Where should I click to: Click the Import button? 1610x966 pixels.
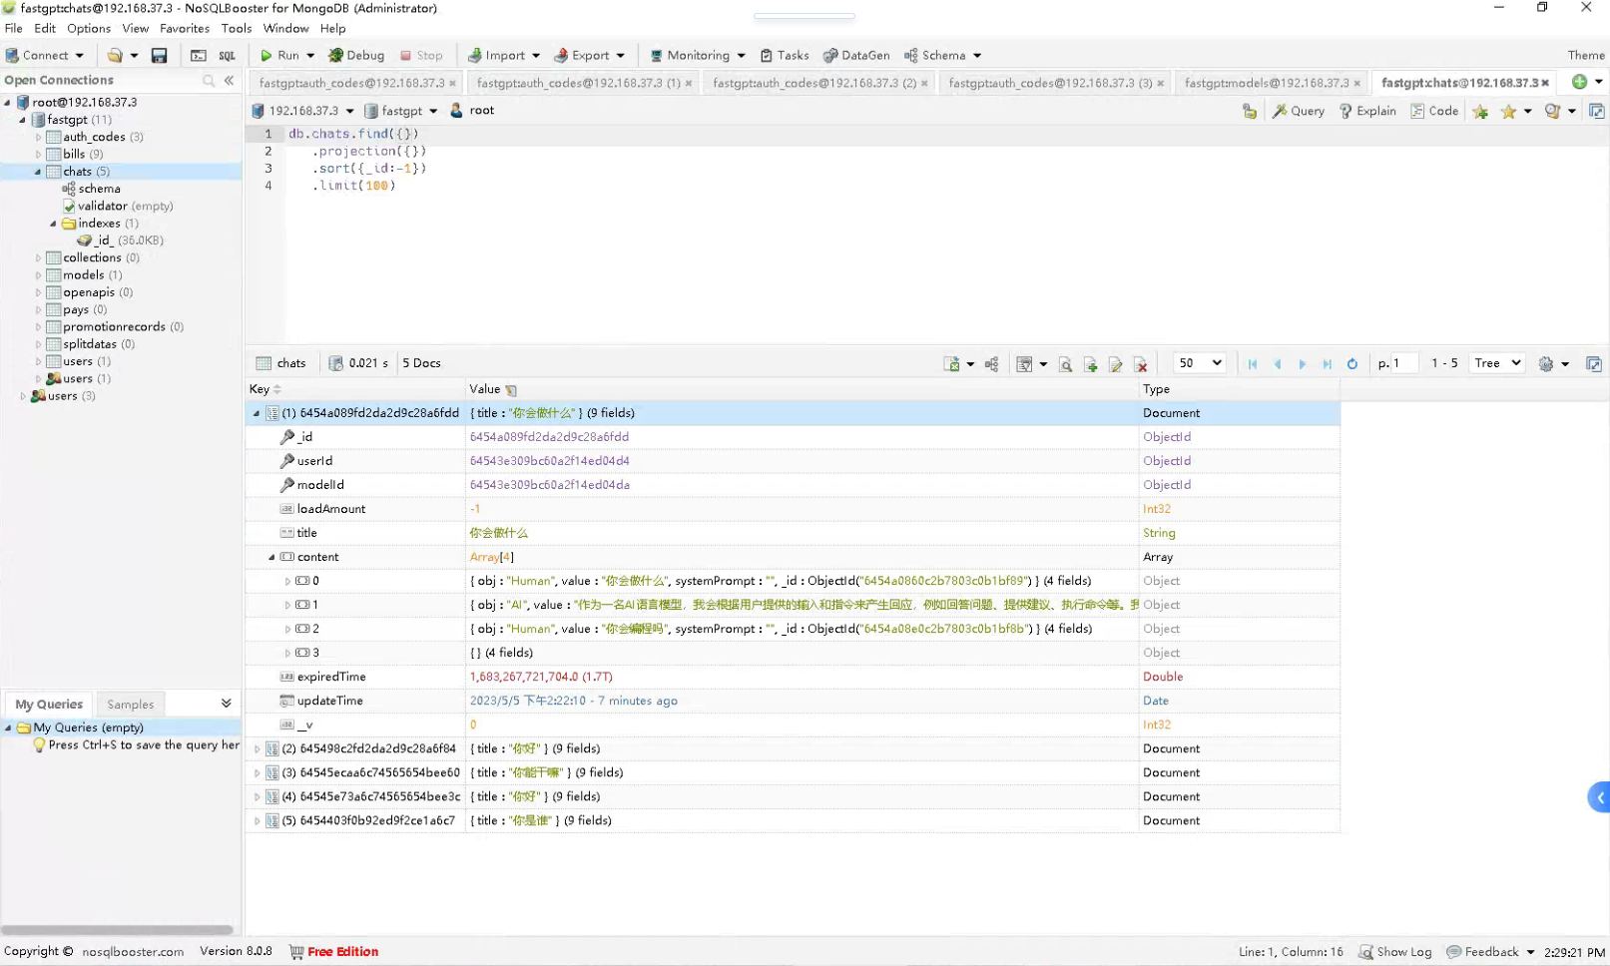(504, 56)
